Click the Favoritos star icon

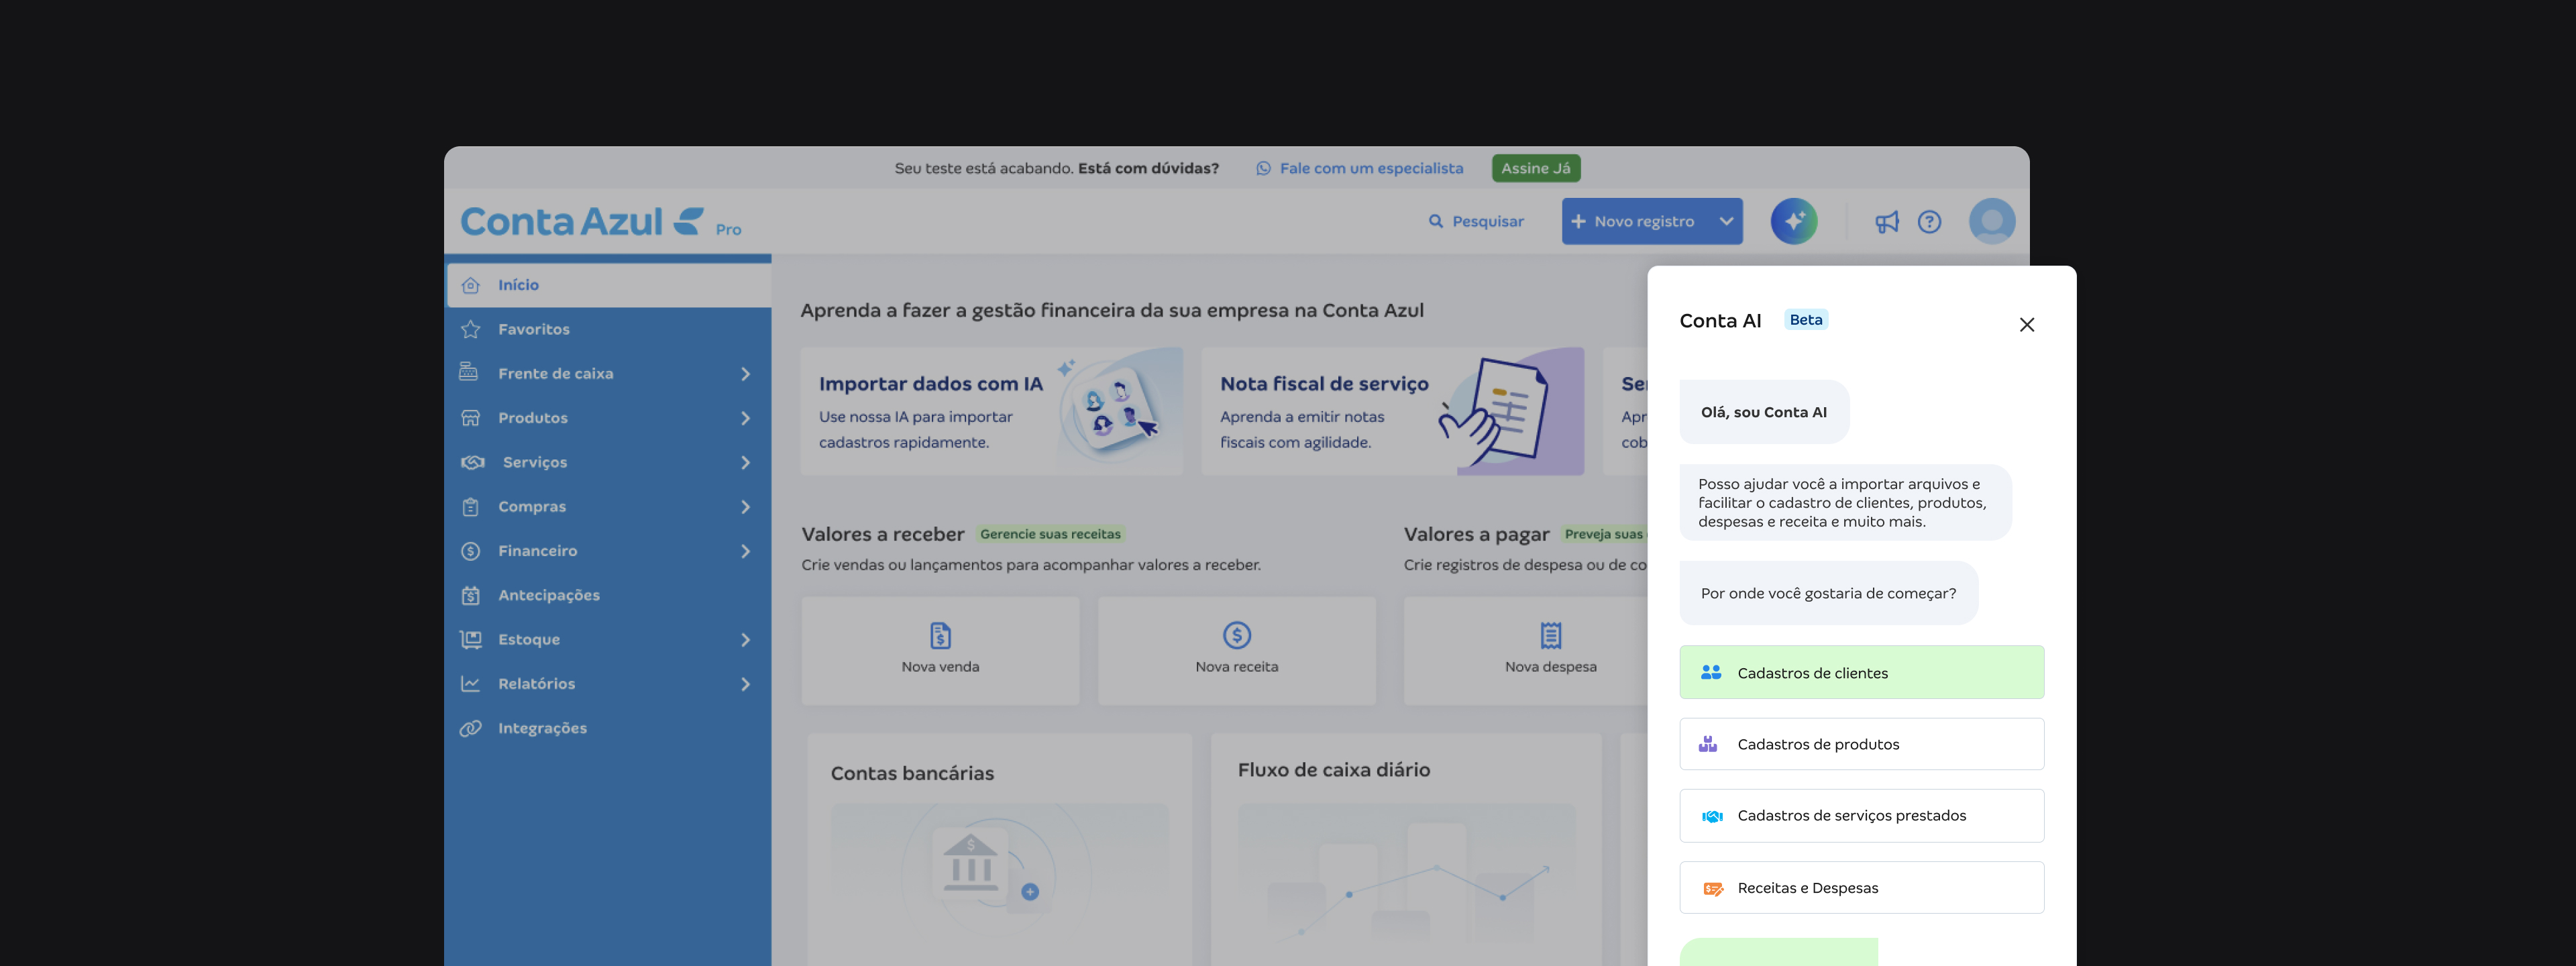click(x=471, y=329)
